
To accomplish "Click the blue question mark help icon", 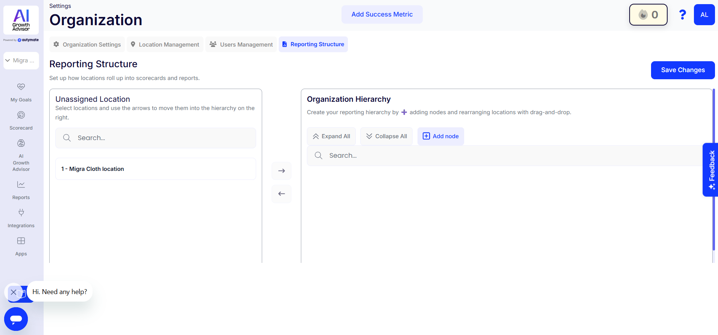I will (x=682, y=15).
